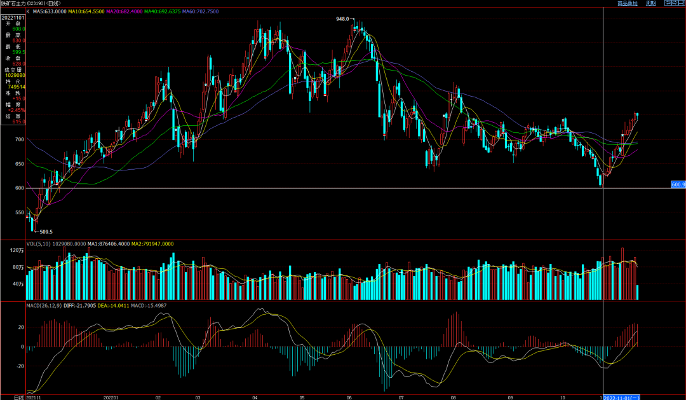Click the 509.5 low price marker
This screenshot has height=400, width=686.
[43, 232]
